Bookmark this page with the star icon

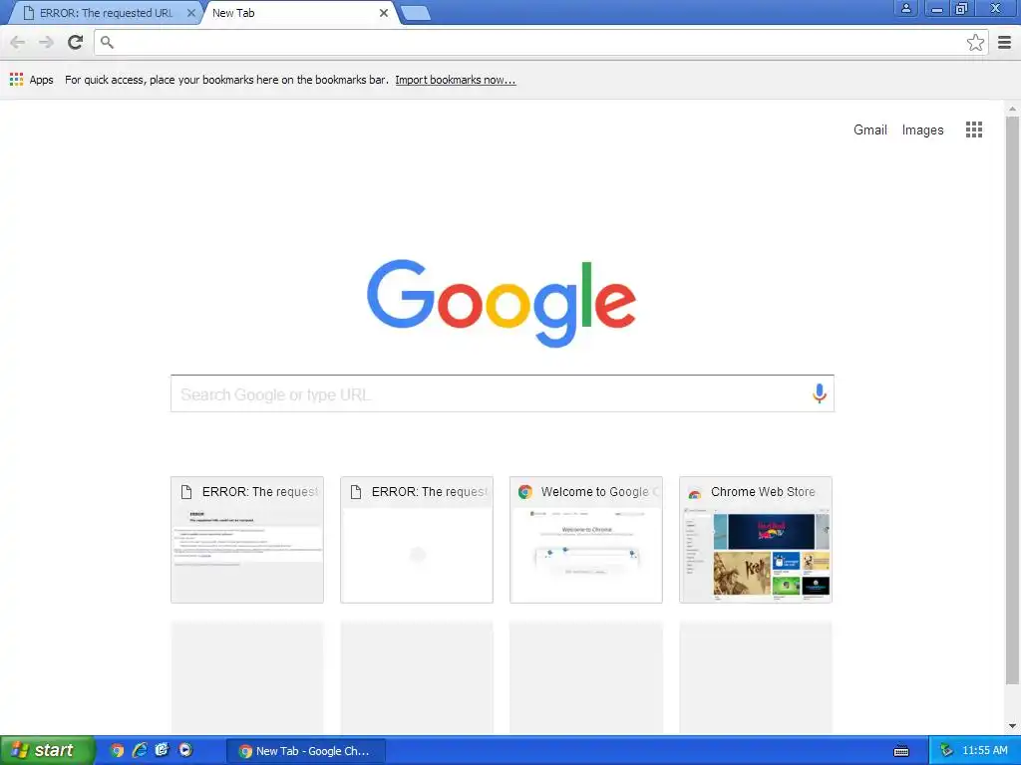pos(975,43)
